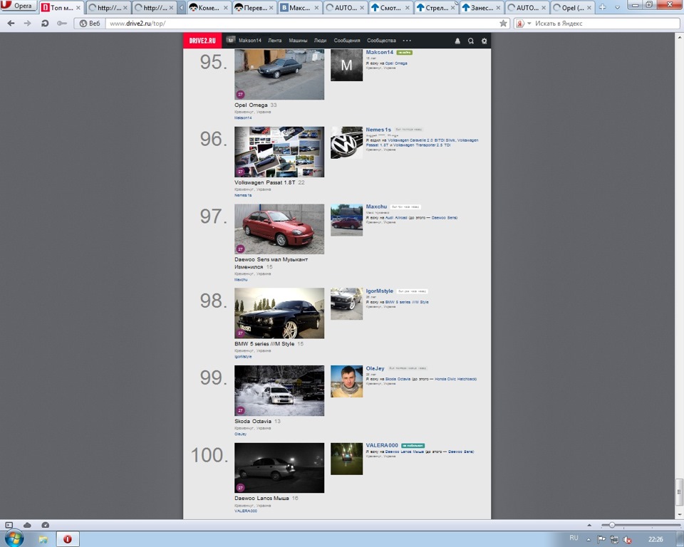Screen dimensions: 684x547
Task: Open the Лента menu item
Action: coord(274,41)
